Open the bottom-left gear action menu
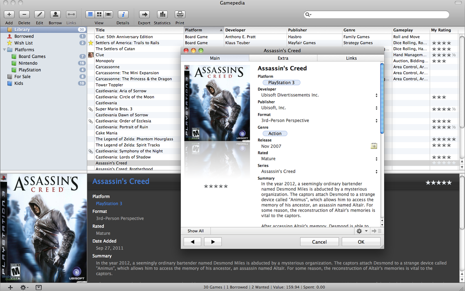This screenshot has width=465, height=291. (x=24, y=287)
